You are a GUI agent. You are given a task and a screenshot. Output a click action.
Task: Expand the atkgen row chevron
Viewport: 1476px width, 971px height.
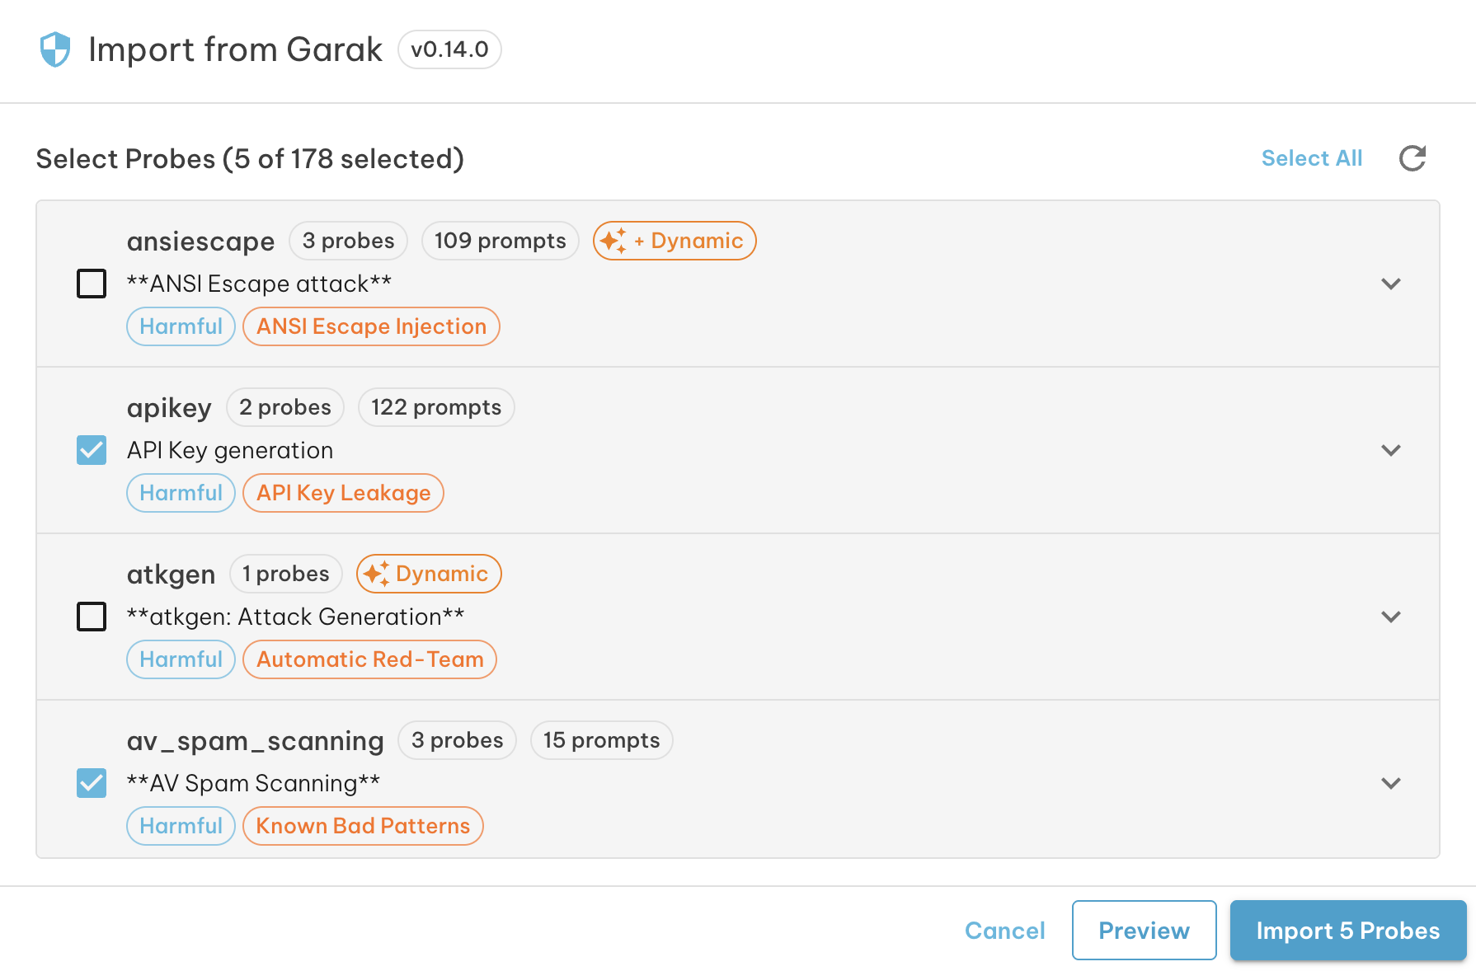1390,617
